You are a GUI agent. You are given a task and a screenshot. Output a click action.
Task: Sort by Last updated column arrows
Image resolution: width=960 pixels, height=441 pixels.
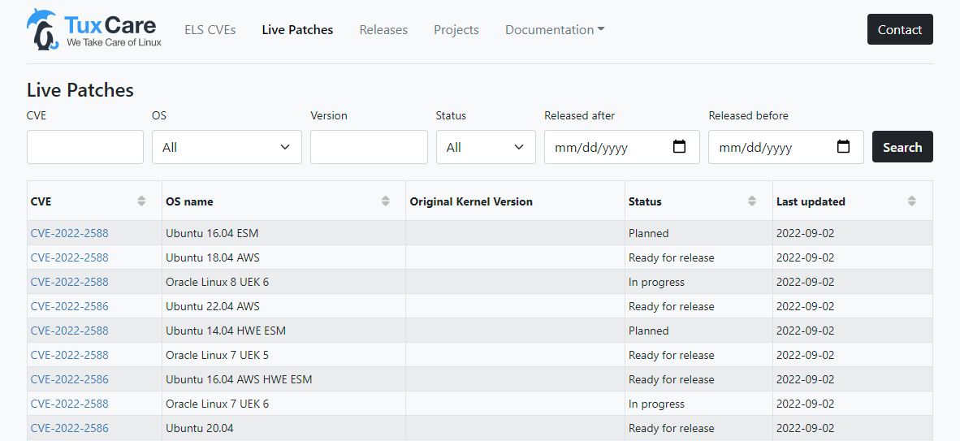coord(911,201)
